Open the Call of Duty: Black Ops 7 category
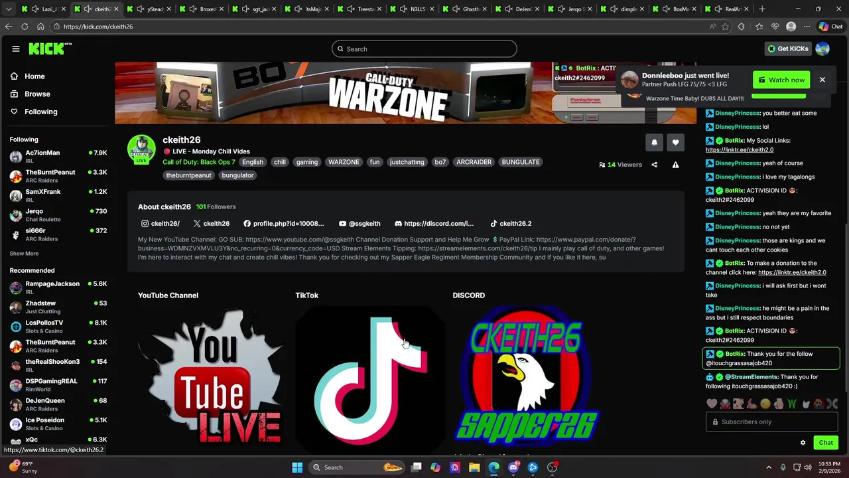This screenshot has height=478, width=849. pyautogui.click(x=199, y=162)
